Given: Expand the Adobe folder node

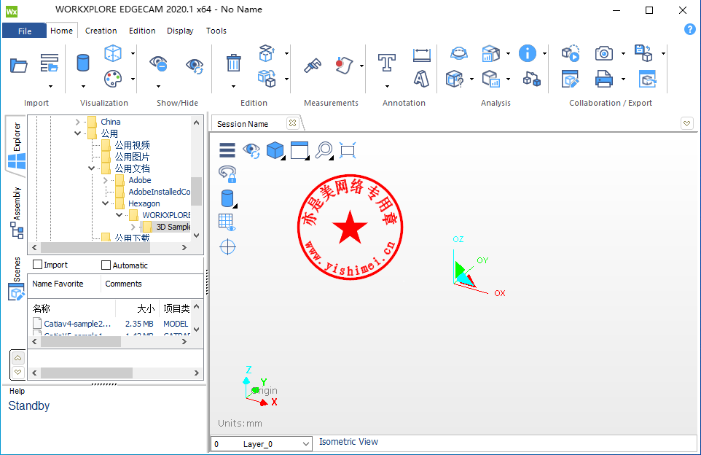Looking at the screenshot, I should 105,180.
